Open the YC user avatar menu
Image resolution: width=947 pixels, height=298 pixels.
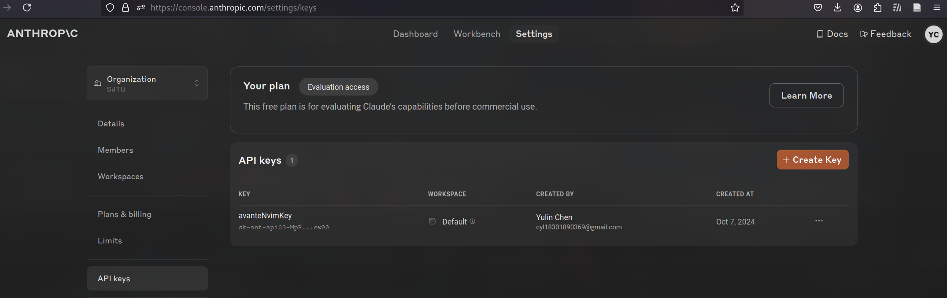933,34
